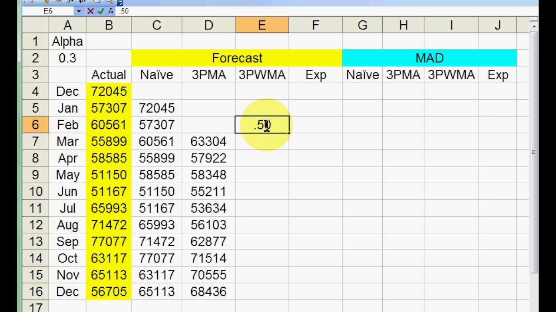Select row 16 header
Image resolution: width=556 pixels, height=312 pixels.
coord(35,292)
